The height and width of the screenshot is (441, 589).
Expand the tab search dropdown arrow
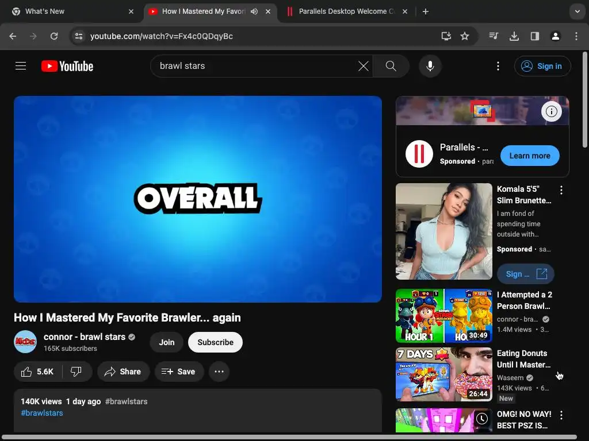tap(577, 11)
